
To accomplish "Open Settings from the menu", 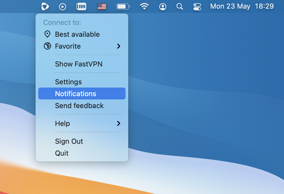I will (x=82, y=82).
